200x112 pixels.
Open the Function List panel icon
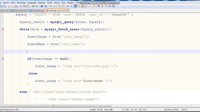pos(86,6)
